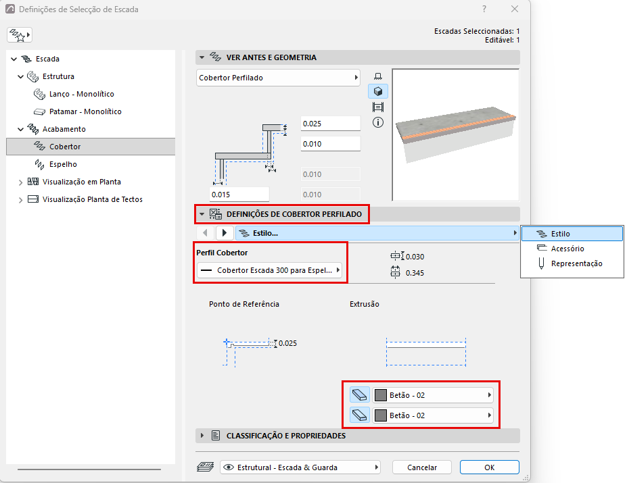627x483 pixels.
Task: Toggle the first Betão - 02 surface override
Action: click(359, 395)
